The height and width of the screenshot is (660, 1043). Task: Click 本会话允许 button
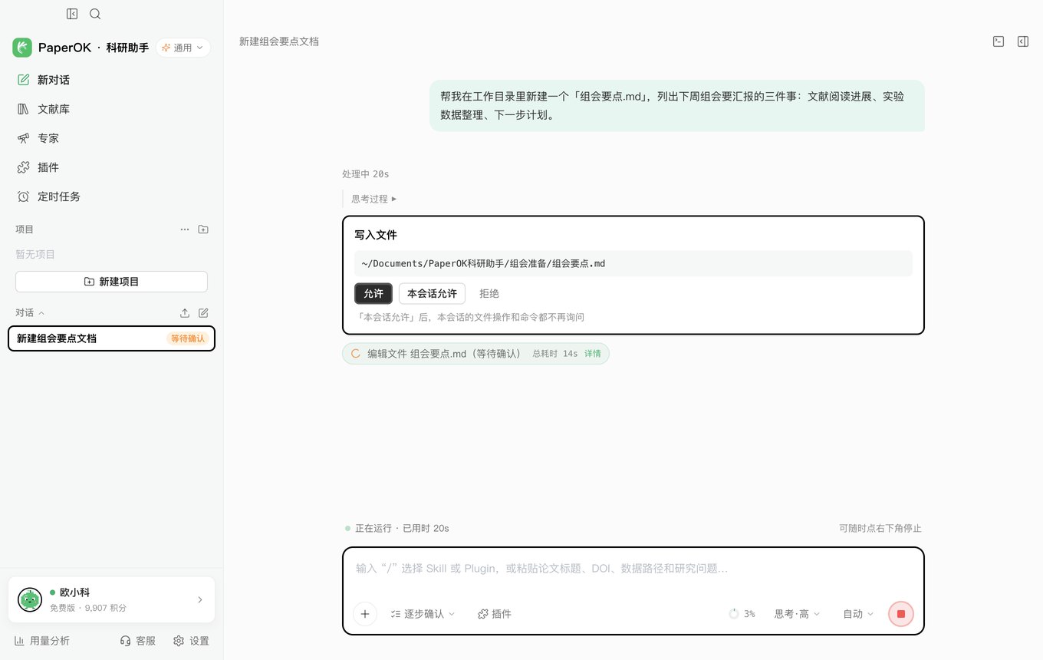click(x=432, y=293)
